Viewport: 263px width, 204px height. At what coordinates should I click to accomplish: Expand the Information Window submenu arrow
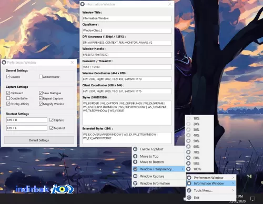[x=233, y=183]
